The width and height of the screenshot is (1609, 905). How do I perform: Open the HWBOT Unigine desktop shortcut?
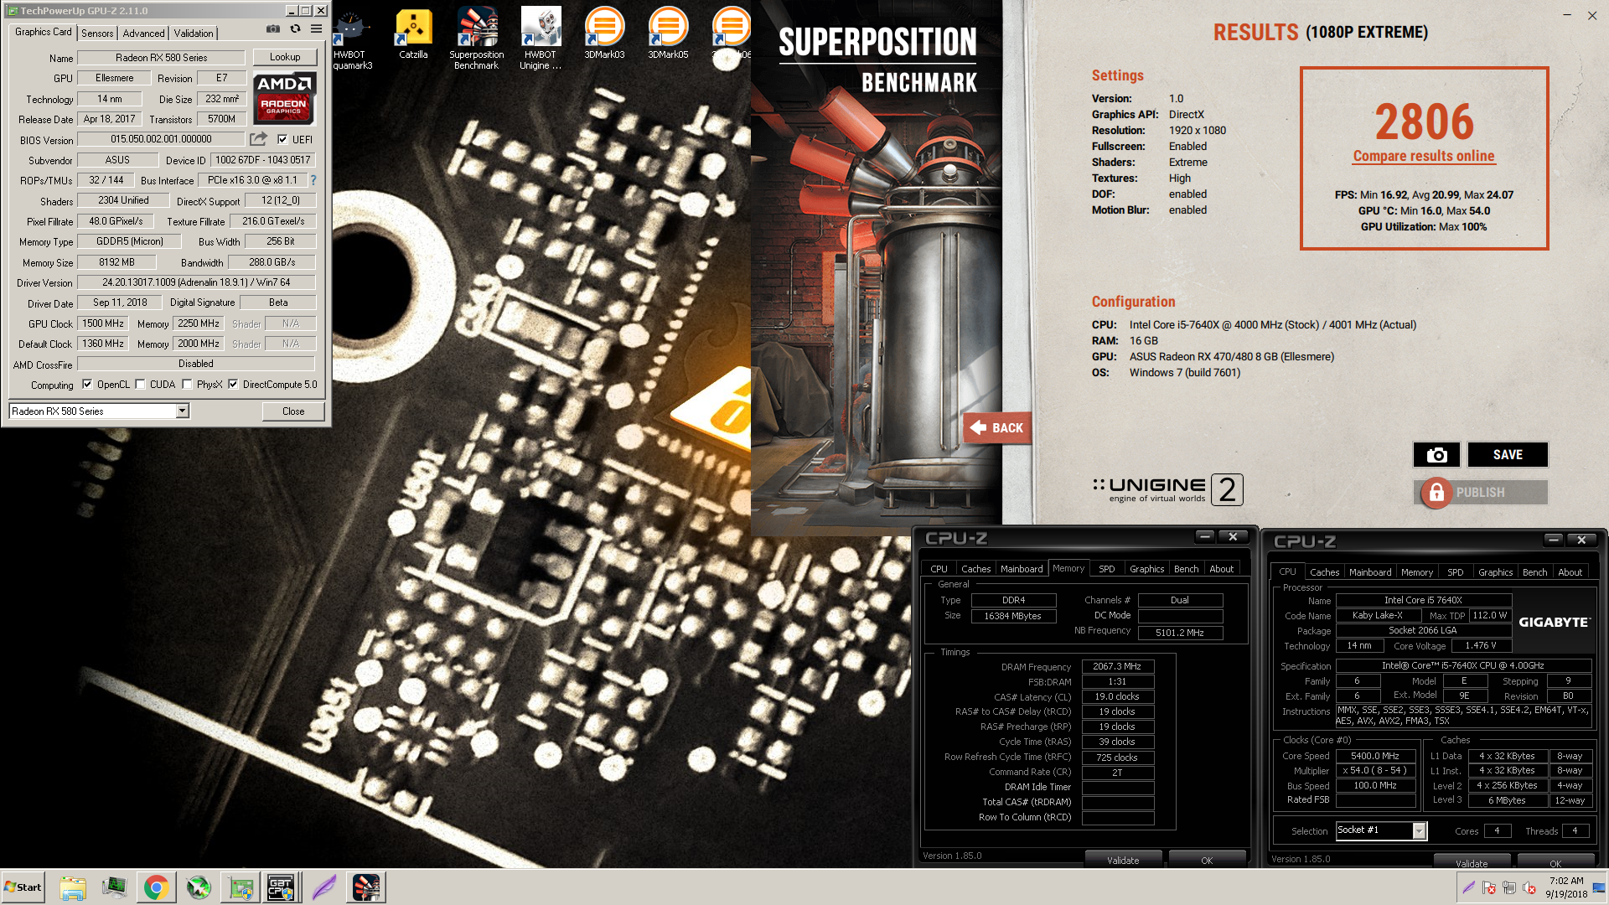(541, 39)
